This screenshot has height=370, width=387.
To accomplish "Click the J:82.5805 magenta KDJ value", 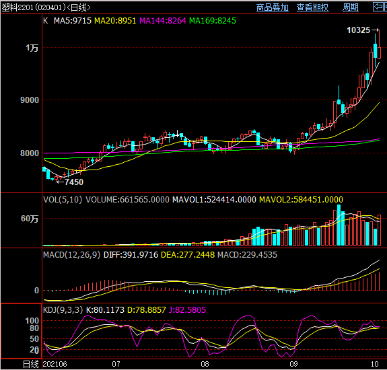I will point(187,310).
